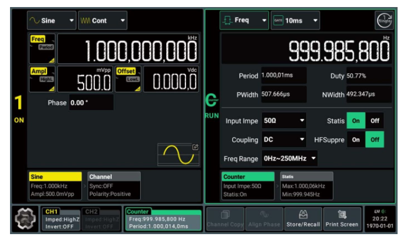Open the Sine waveform type dropdown
Viewport: 407px width, 240px height.
coord(52,21)
